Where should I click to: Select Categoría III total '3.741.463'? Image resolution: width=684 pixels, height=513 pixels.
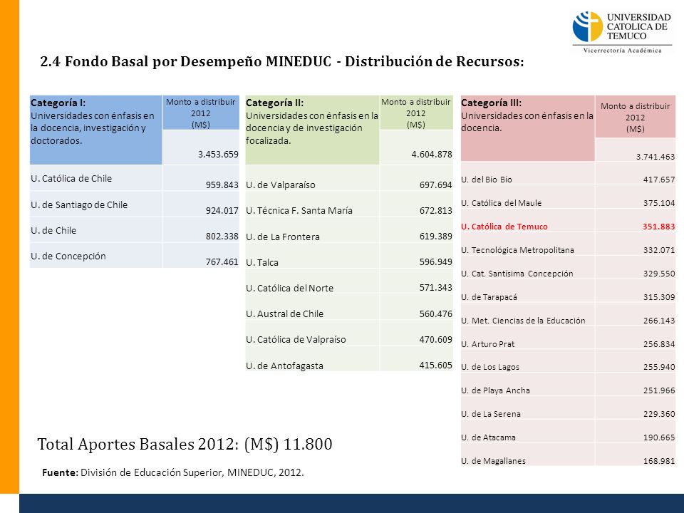[655, 157]
